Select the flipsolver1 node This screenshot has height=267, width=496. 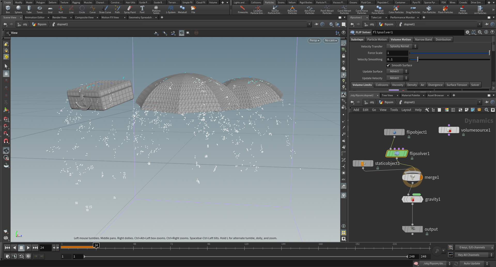397,153
